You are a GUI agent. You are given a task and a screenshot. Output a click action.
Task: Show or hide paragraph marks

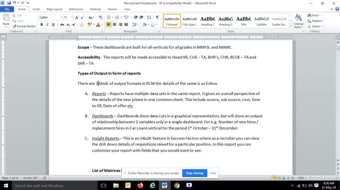(157, 18)
